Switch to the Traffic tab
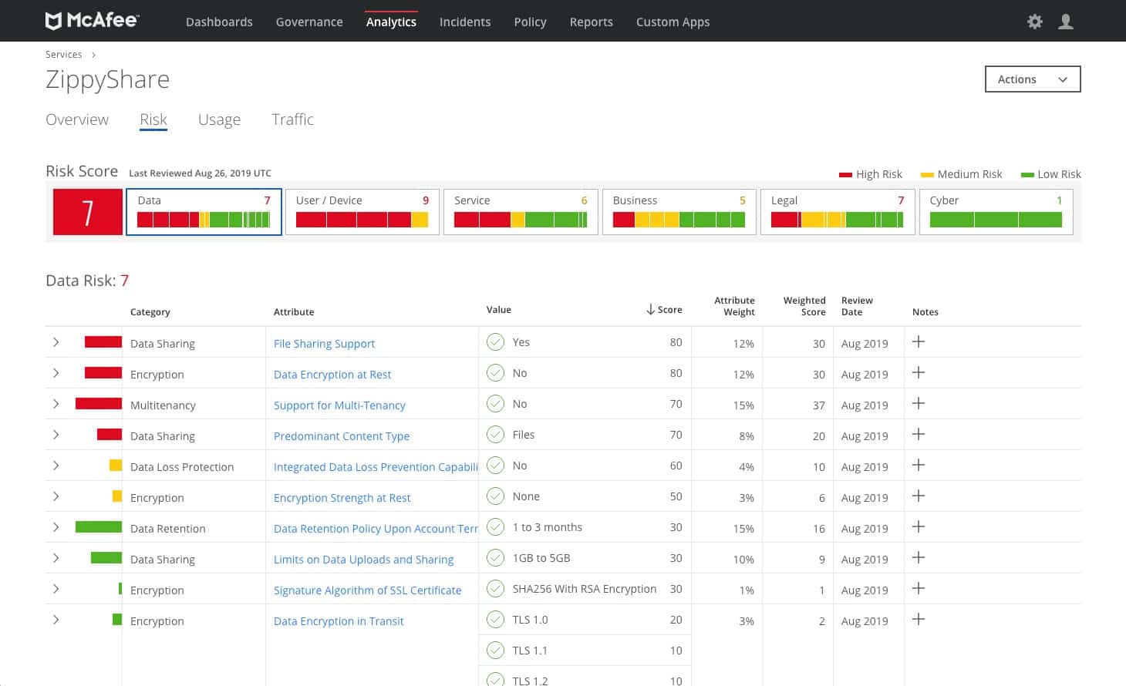 (x=293, y=119)
